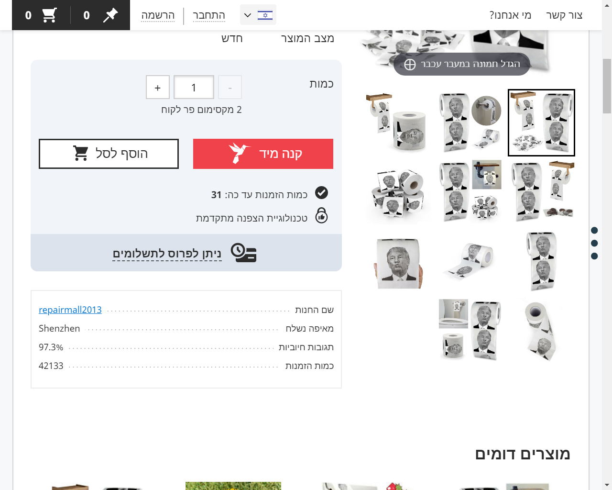
Task: Open the repairmall2013 store link
Action: click(70, 310)
